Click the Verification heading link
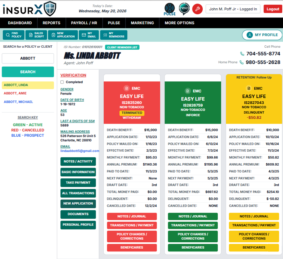283x259 pixels. click(x=73, y=75)
